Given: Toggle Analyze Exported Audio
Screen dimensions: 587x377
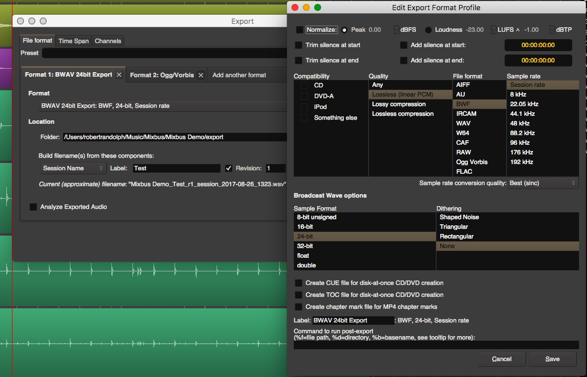Looking at the screenshot, I should pyautogui.click(x=33, y=207).
